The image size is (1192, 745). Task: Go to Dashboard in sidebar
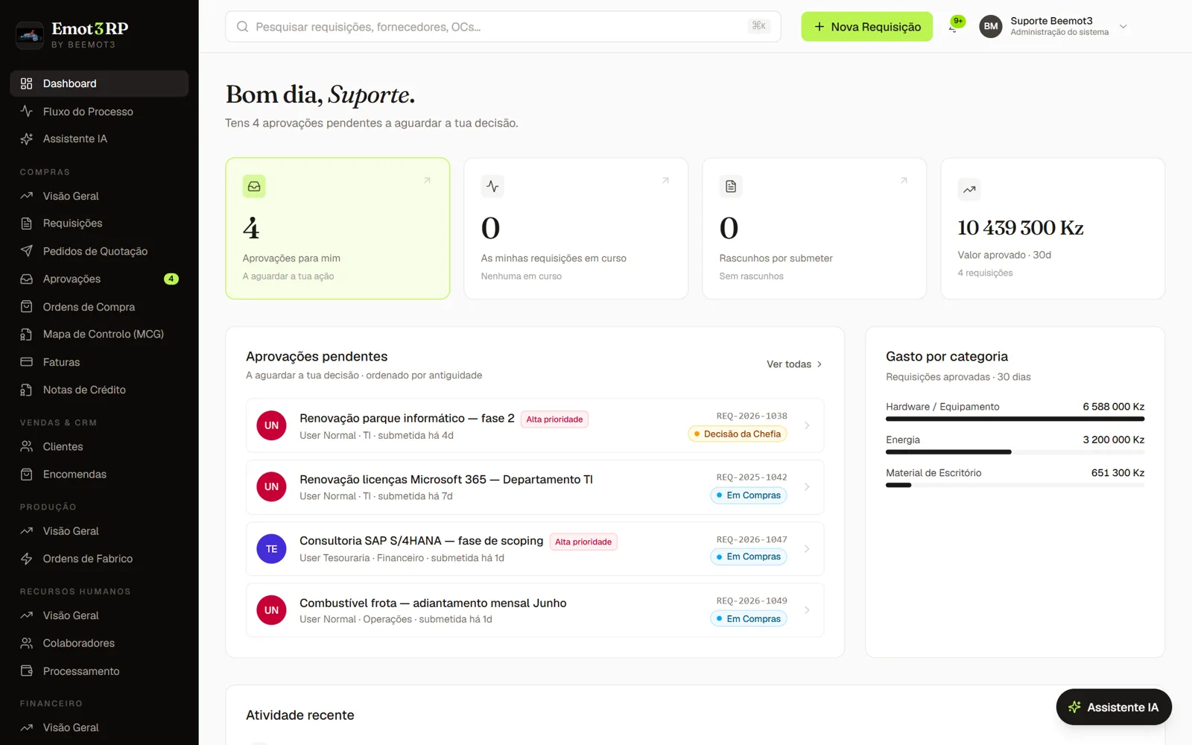tap(99, 83)
